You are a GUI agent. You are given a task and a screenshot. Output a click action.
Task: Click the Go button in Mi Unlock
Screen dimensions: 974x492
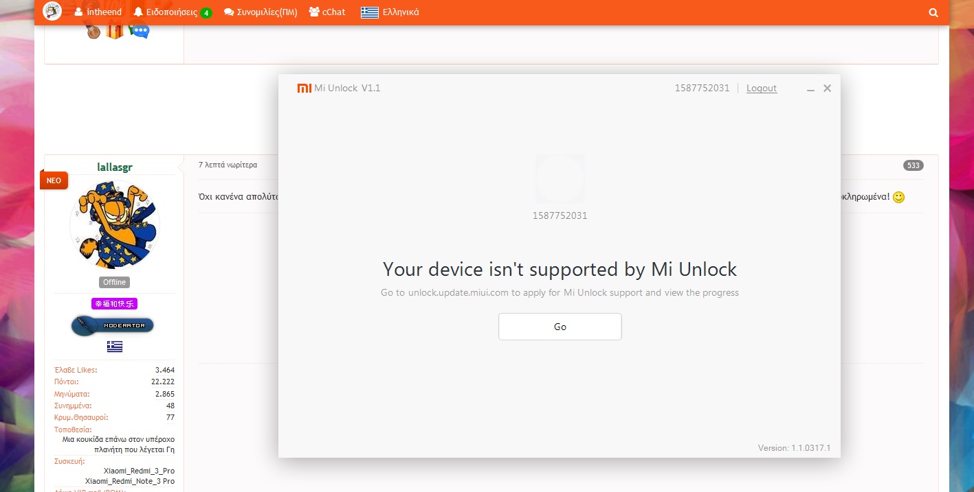560,327
